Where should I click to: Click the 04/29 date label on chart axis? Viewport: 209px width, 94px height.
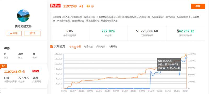[151, 91]
